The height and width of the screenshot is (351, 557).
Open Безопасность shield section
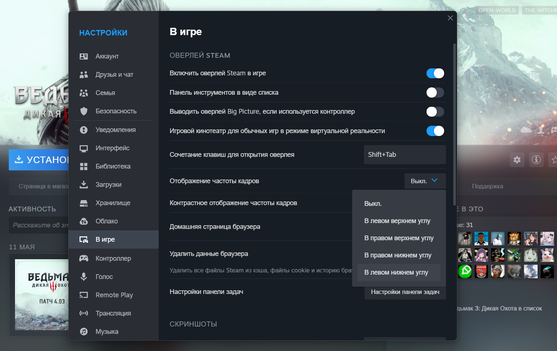pyautogui.click(x=114, y=111)
